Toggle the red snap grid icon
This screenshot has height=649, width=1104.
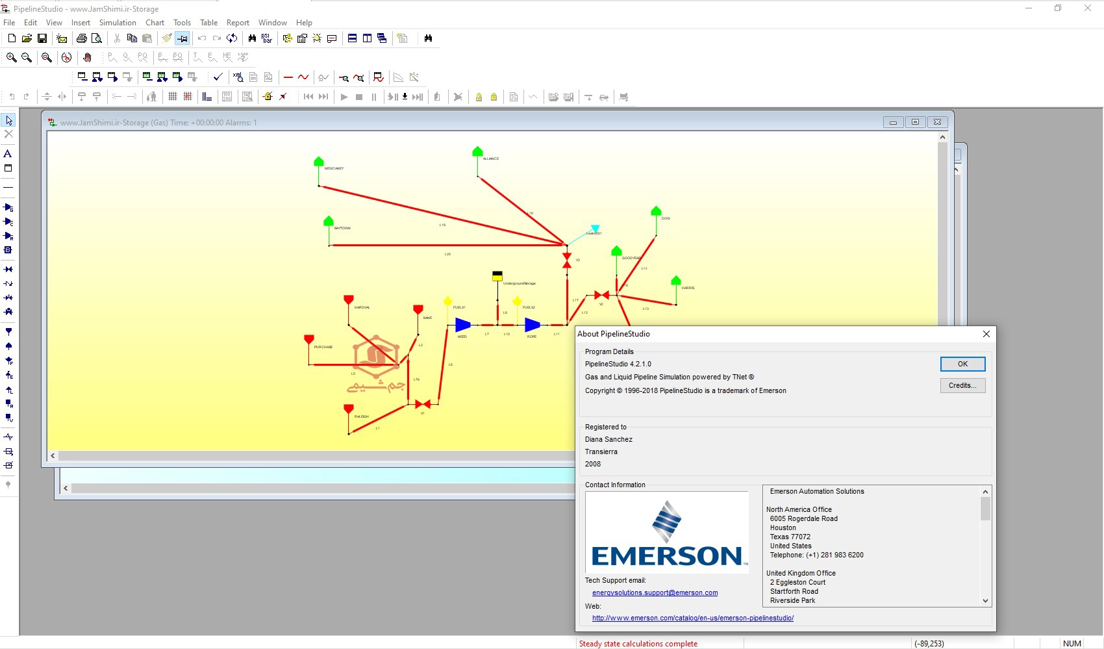pyautogui.click(x=188, y=97)
